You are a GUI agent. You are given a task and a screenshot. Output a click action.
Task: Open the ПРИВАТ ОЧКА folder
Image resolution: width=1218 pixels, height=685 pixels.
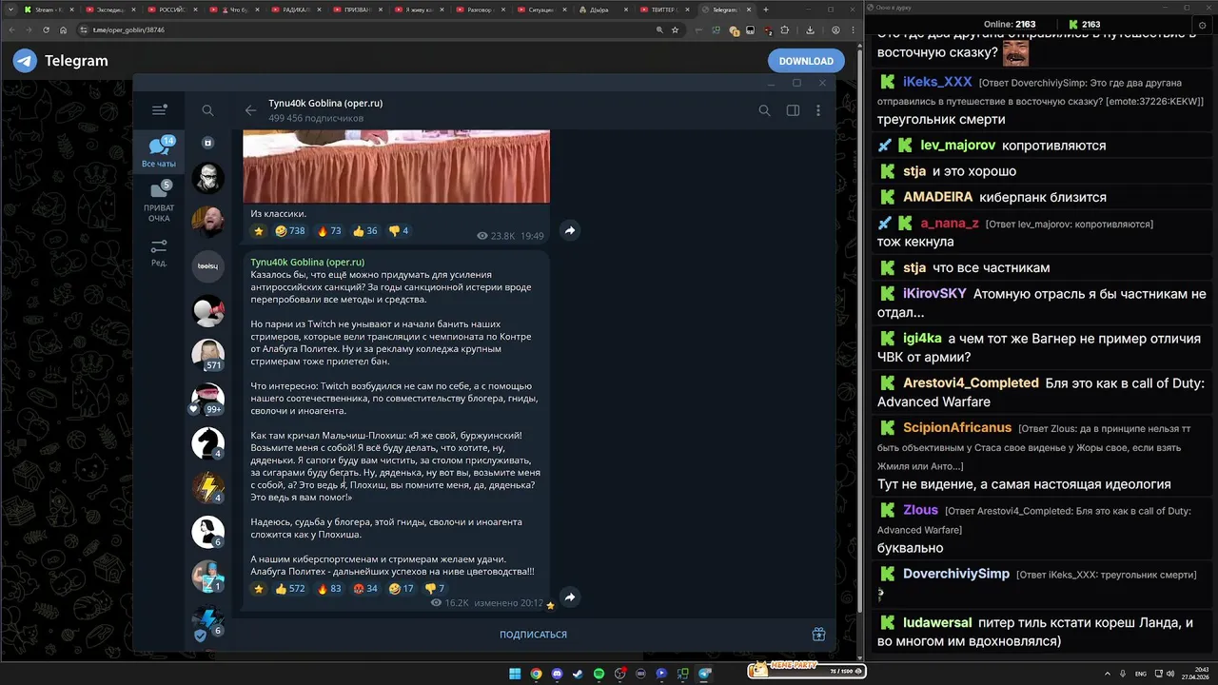[159, 203]
